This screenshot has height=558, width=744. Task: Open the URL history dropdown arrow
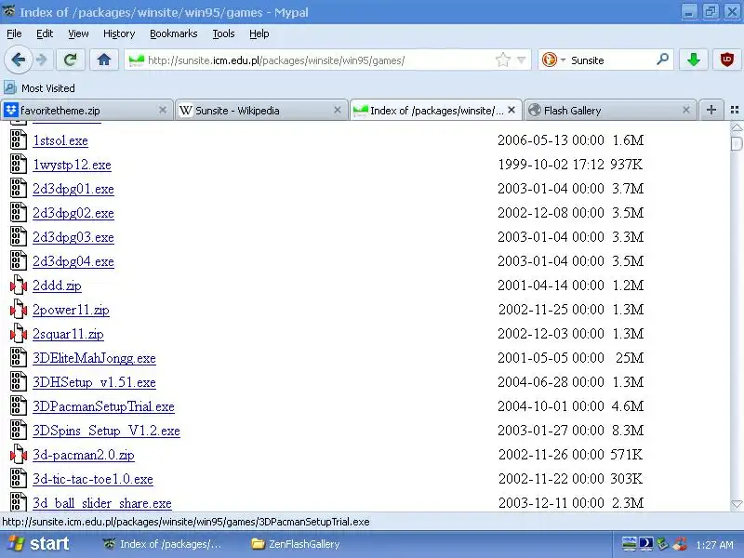pyautogui.click(x=521, y=60)
